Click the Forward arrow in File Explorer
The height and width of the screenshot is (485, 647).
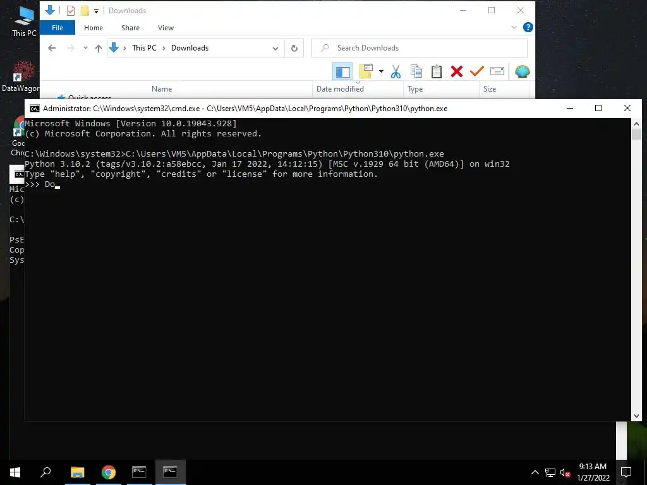[x=71, y=48]
